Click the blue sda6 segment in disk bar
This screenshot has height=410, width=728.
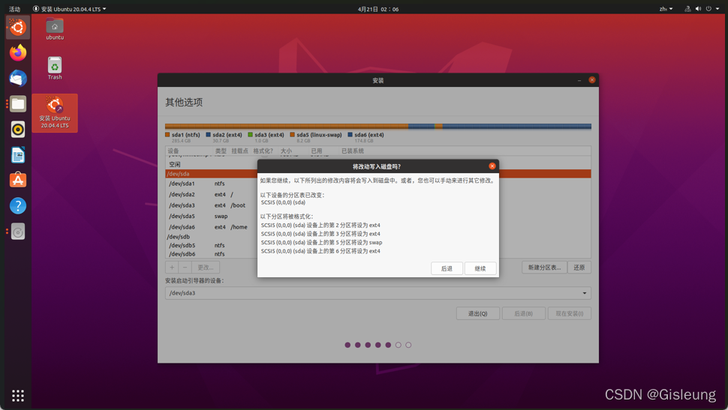(x=517, y=126)
